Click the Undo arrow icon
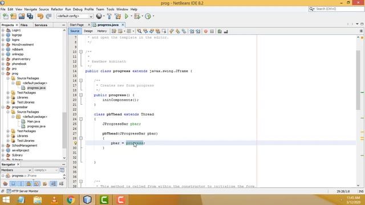Image resolution: width=365 pixels, height=205 pixels. coord(40,17)
